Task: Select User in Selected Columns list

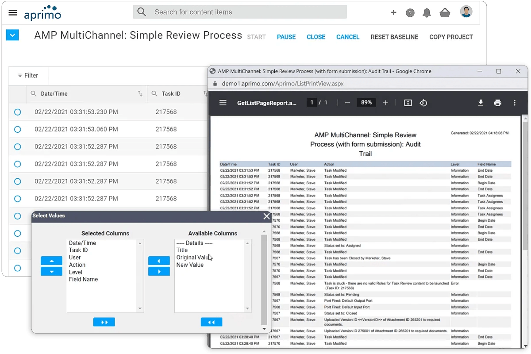Action: click(75, 258)
